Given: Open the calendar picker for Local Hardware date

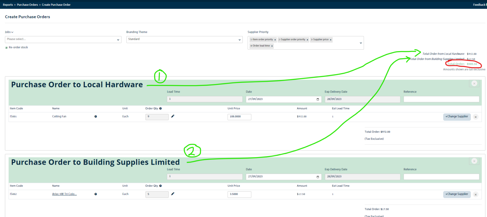Looking at the screenshot, I should [x=317, y=99].
